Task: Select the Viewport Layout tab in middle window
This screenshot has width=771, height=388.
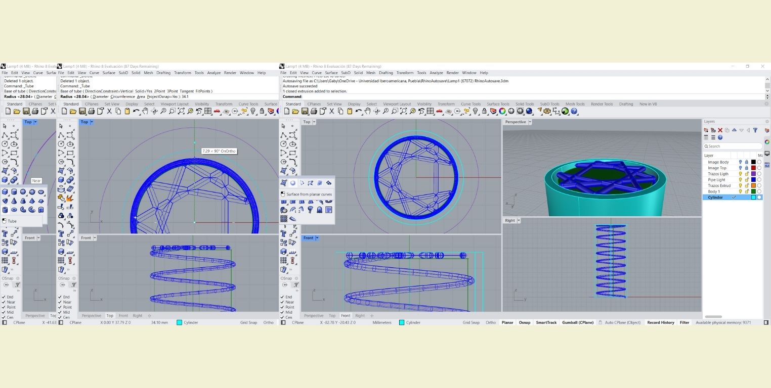Action: click(175, 104)
